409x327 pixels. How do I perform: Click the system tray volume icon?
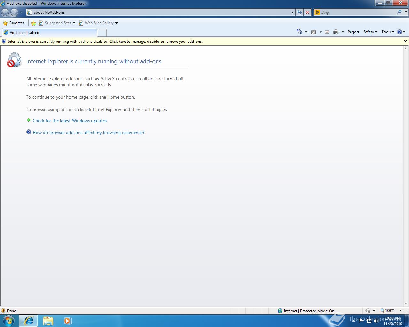tap(377, 321)
